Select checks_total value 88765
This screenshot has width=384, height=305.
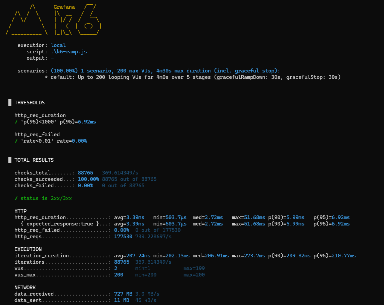(86, 173)
